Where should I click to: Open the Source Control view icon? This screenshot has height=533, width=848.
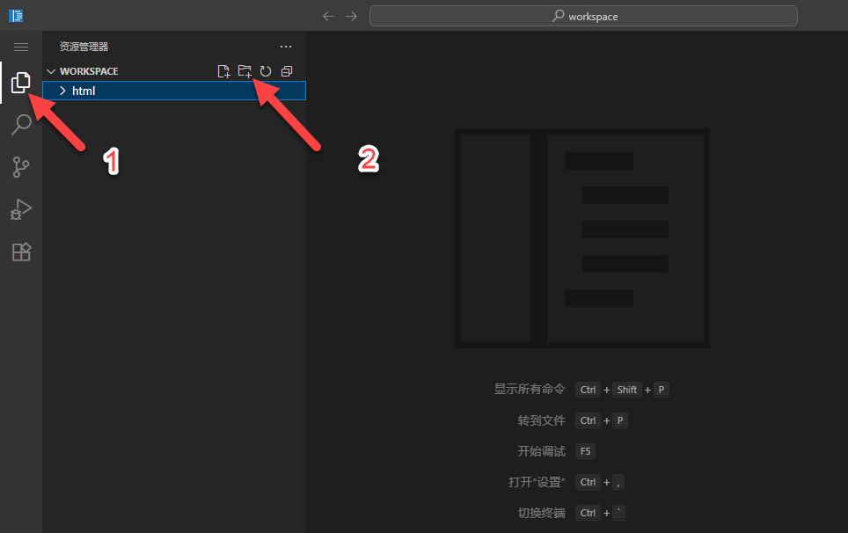tap(21, 167)
